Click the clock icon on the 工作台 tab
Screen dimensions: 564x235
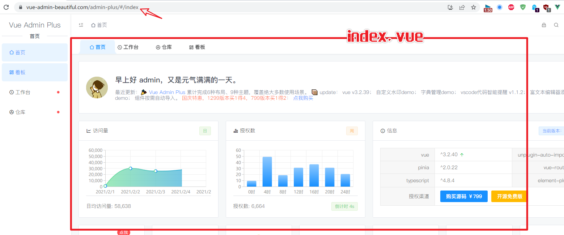120,47
